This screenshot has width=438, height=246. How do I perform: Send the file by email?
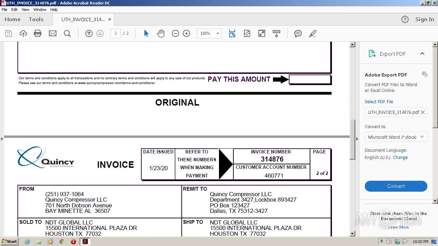point(53,33)
